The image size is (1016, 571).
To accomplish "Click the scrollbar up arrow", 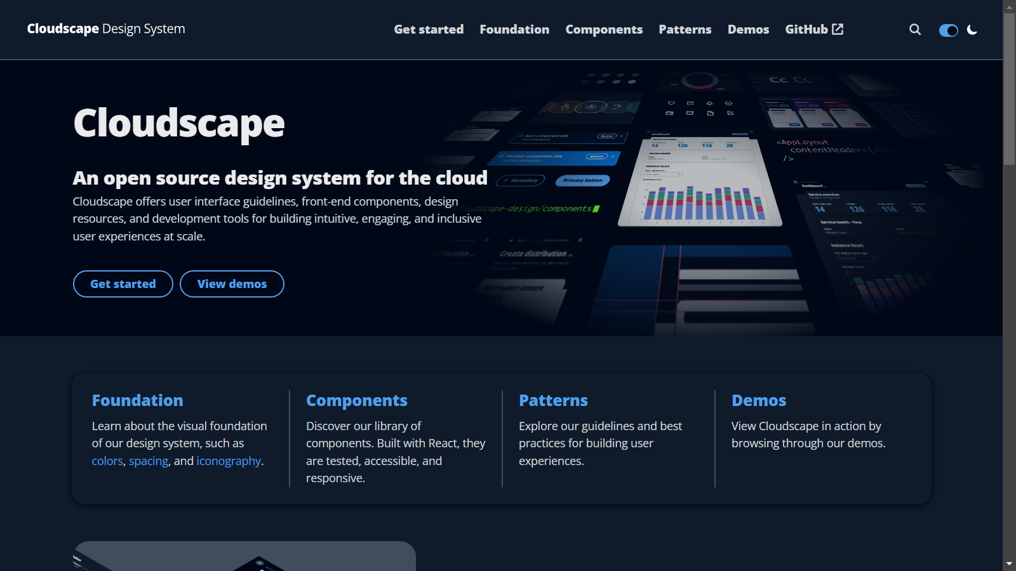I will coord(1009,6).
